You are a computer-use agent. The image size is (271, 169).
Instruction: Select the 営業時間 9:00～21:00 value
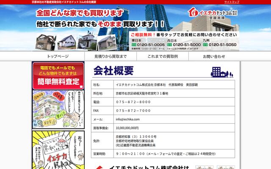pyautogui.click(x=166, y=154)
